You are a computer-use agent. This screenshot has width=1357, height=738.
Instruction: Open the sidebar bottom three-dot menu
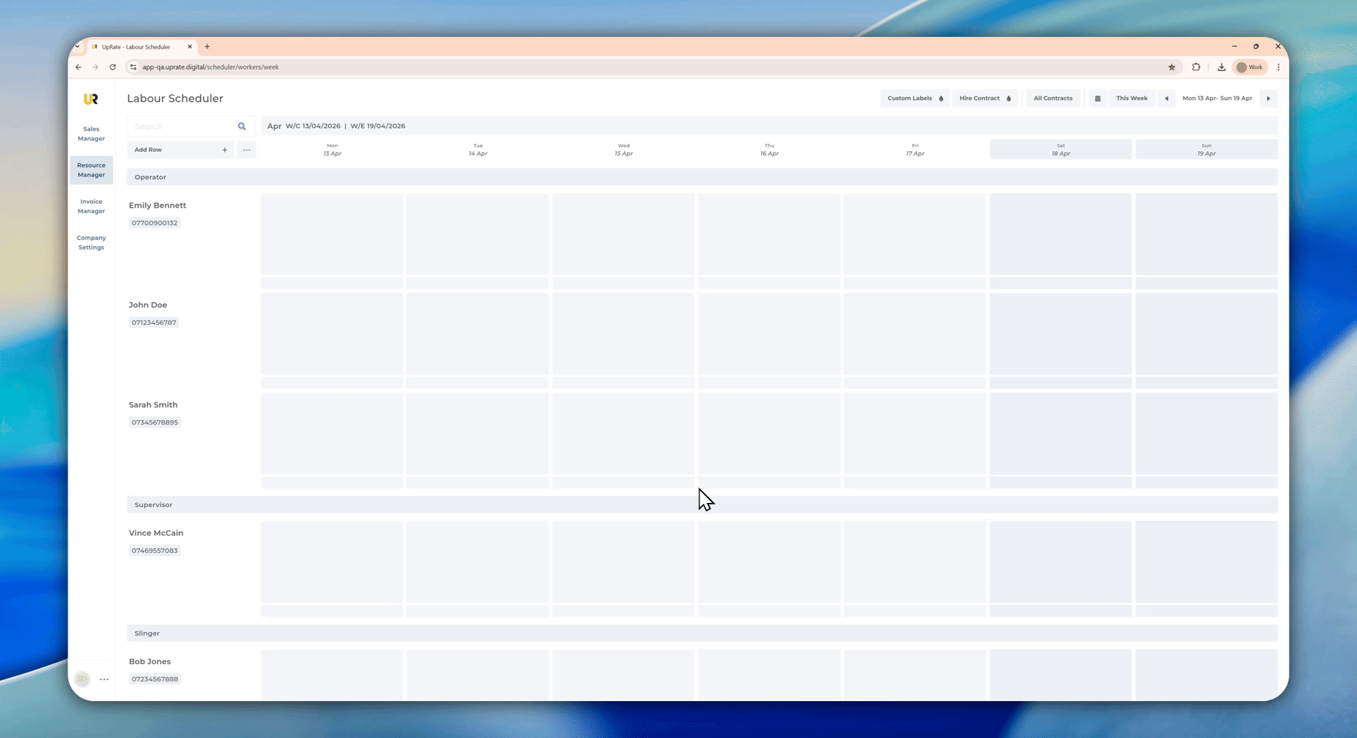[x=105, y=679]
